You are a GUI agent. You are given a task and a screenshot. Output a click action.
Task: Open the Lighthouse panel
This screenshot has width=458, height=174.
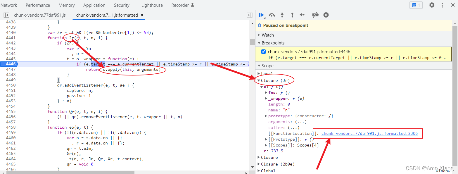click(x=152, y=5)
